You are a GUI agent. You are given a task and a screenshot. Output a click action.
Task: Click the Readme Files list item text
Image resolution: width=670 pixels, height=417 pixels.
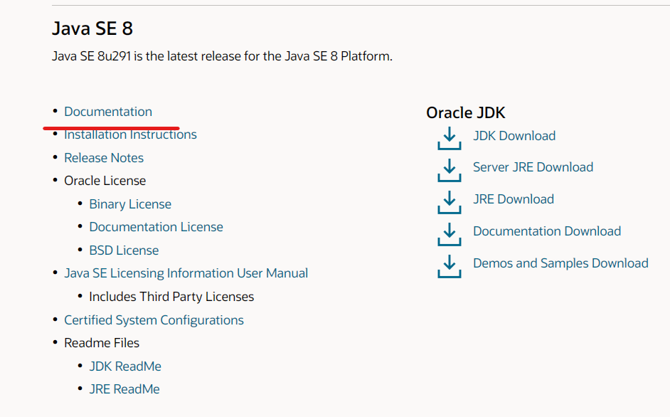point(102,343)
